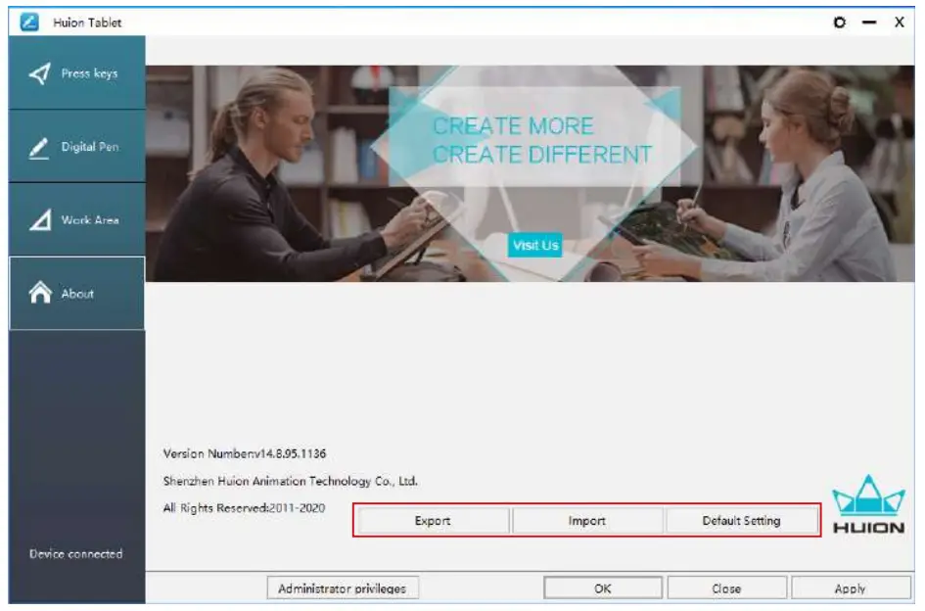Click the Export button
The width and height of the screenshot is (925, 611).
click(x=433, y=521)
